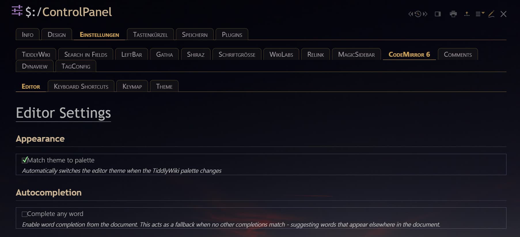Select the TagConfig settings tab

pyautogui.click(x=76, y=66)
